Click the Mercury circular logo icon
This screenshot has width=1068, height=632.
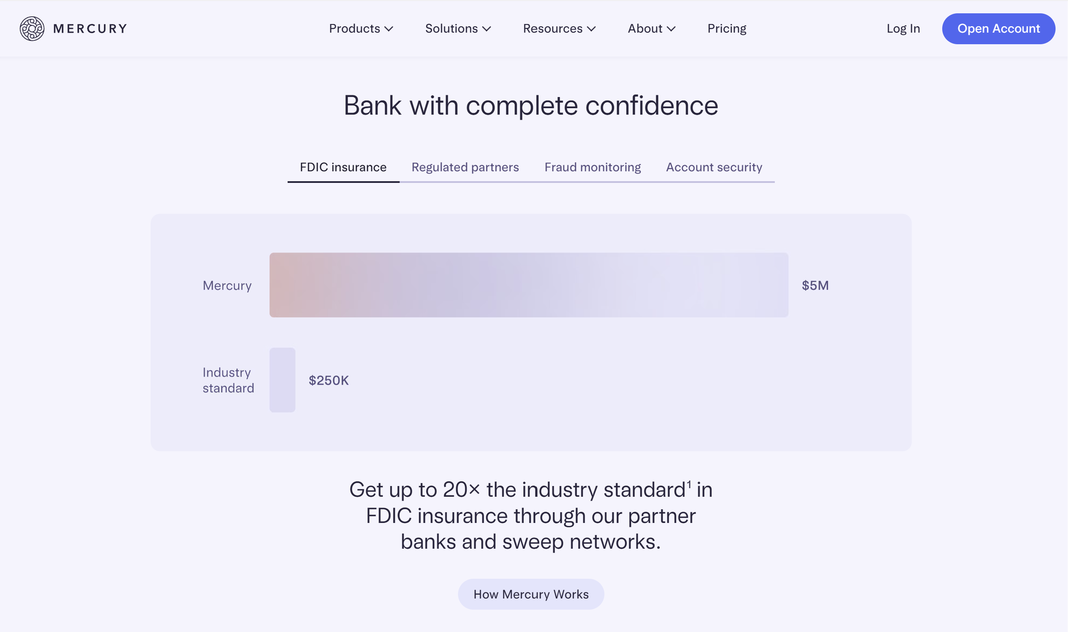[x=32, y=29]
